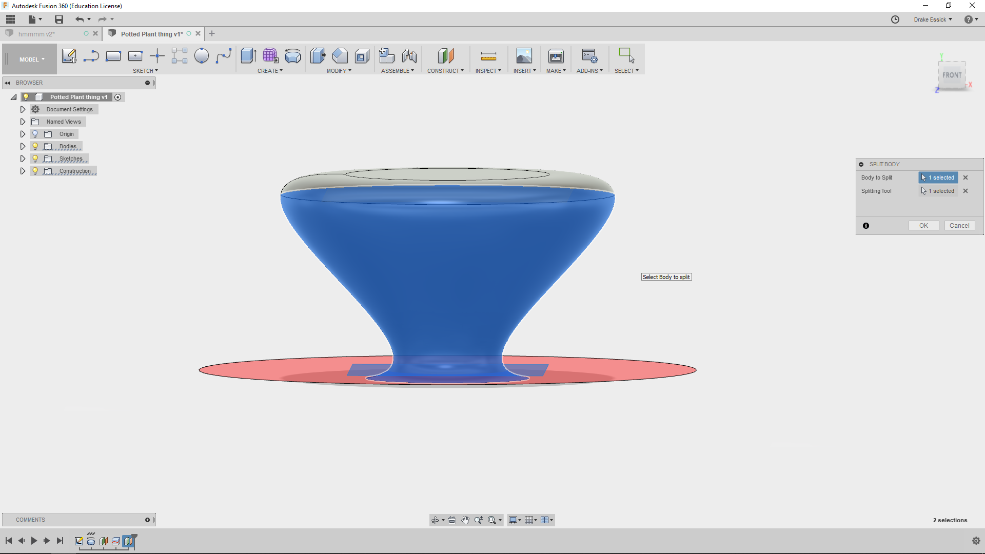Open the Grid and Snaps dropdown

531,520
